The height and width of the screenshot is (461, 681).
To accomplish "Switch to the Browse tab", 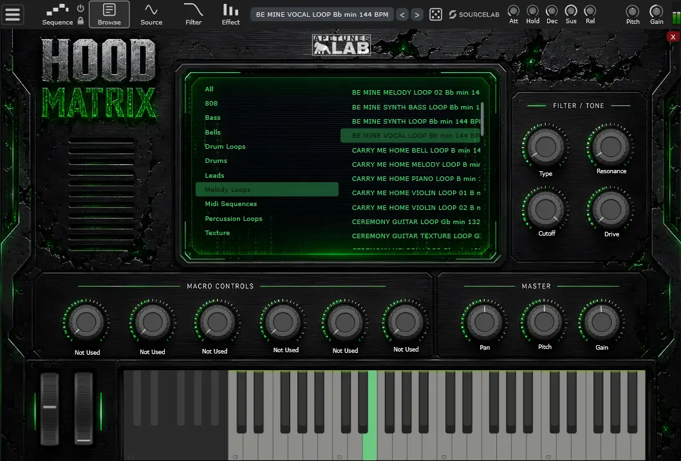I will point(109,14).
